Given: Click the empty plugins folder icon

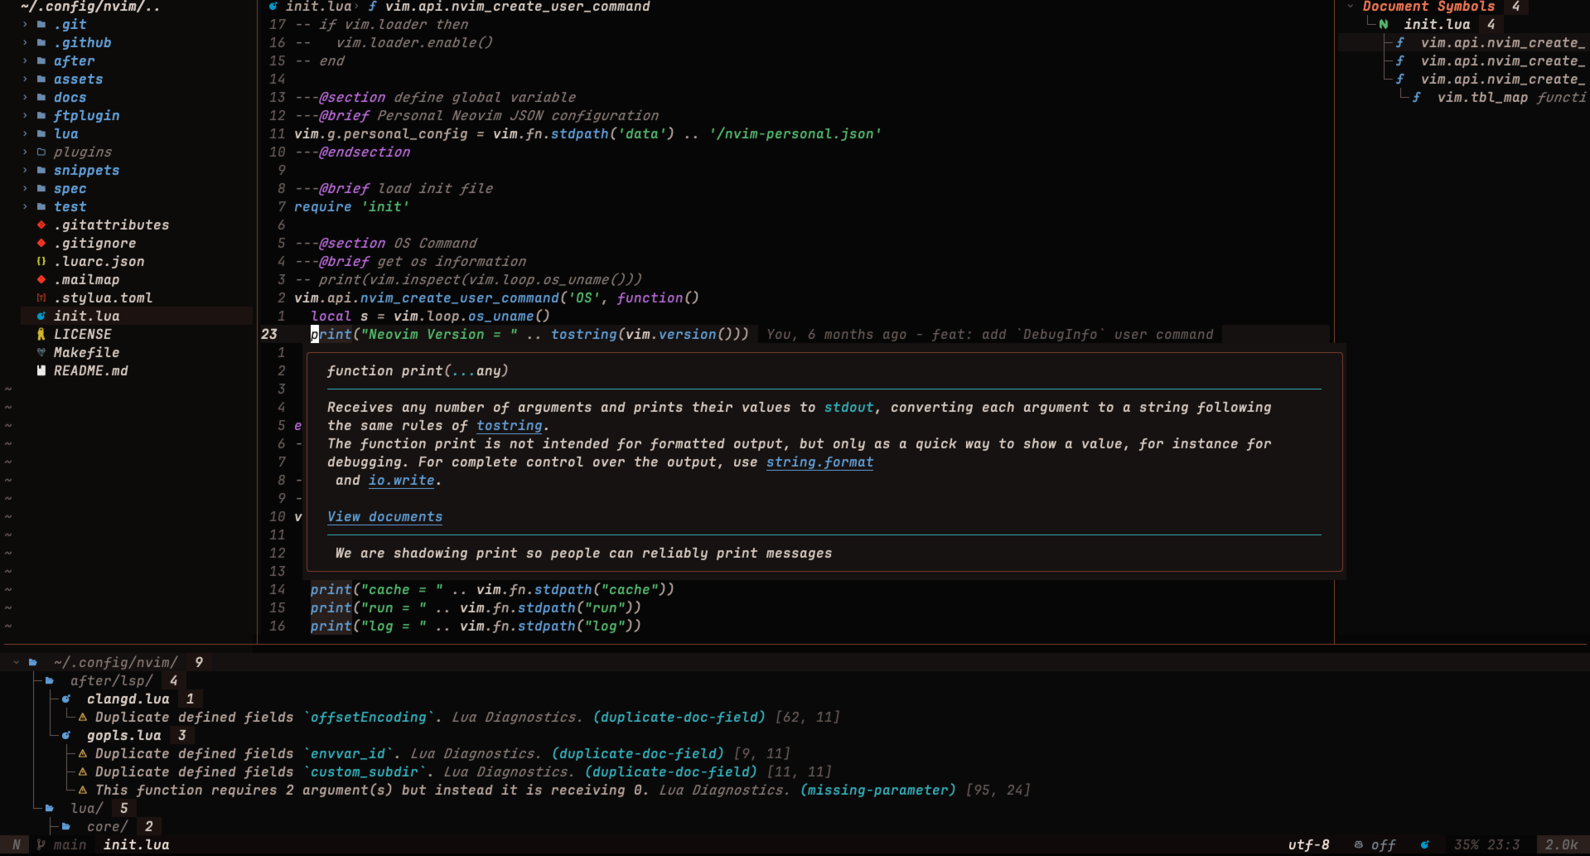Looking at the screenshot, I should point(41,152).
